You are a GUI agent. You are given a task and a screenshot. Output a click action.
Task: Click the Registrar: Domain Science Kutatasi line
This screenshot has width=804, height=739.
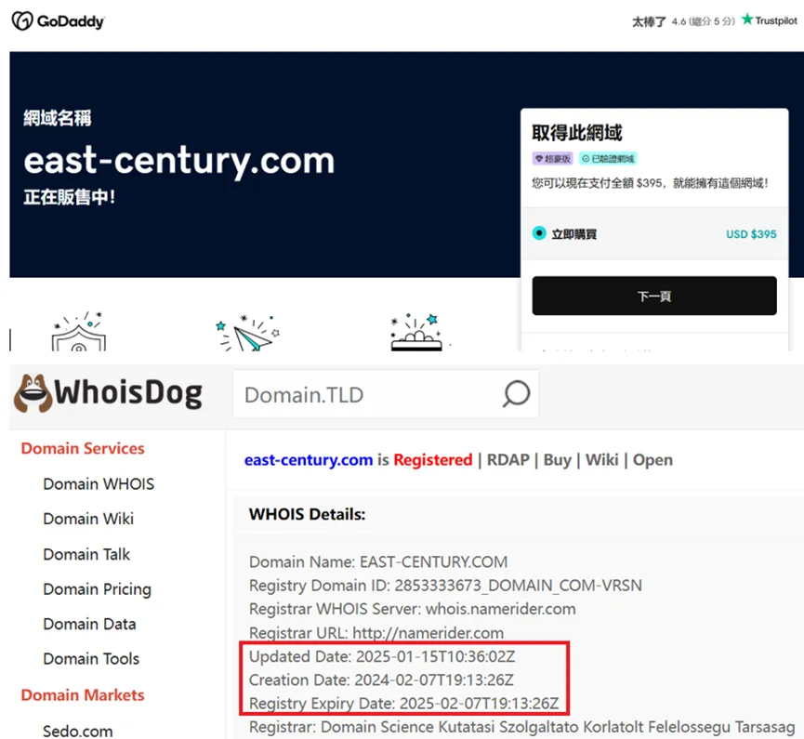[522, 727]
